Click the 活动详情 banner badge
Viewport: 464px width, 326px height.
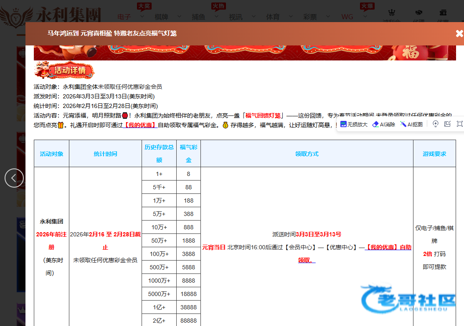[x=64, y=70]
